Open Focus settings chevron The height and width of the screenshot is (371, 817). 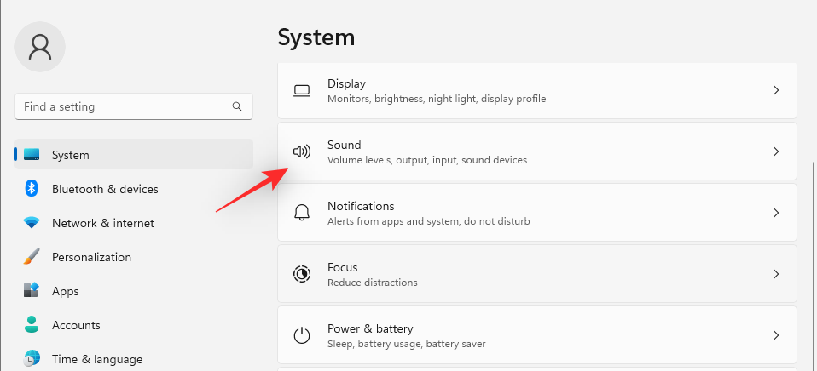tap(776, 274)
